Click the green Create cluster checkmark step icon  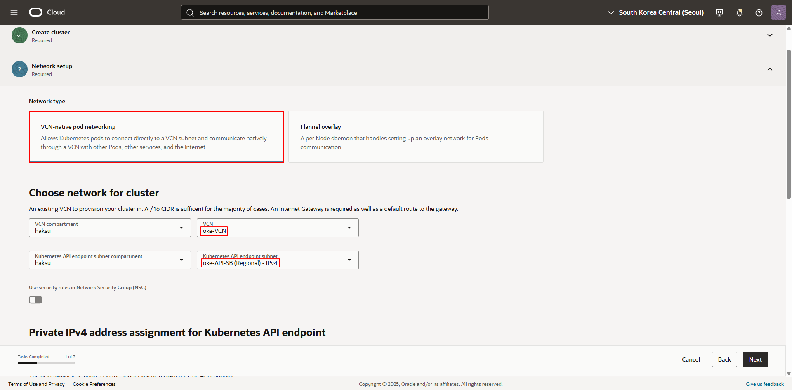(19, 35)
